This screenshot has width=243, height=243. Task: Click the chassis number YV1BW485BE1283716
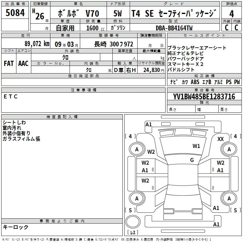[x=204, y=97]
